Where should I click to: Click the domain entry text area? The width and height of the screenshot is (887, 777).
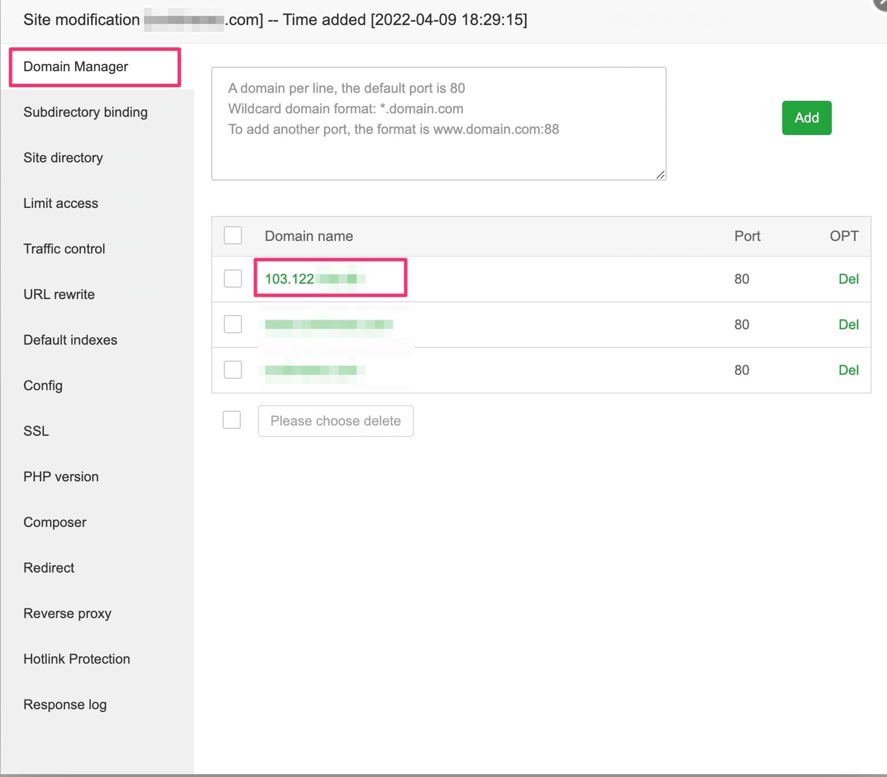438,124
